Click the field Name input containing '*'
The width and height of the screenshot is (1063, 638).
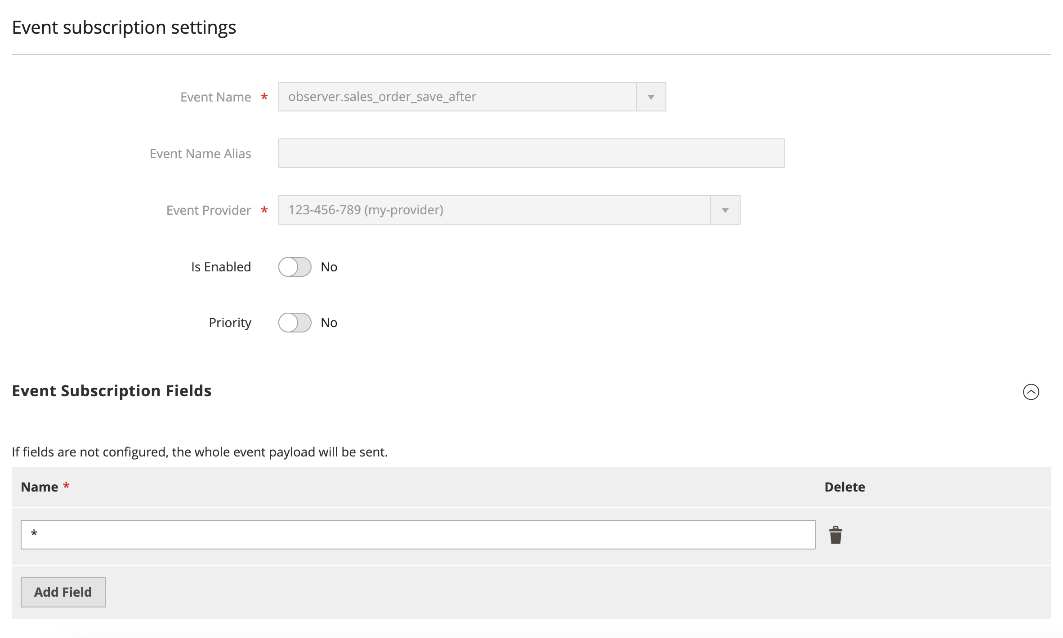tap(418, 535)
